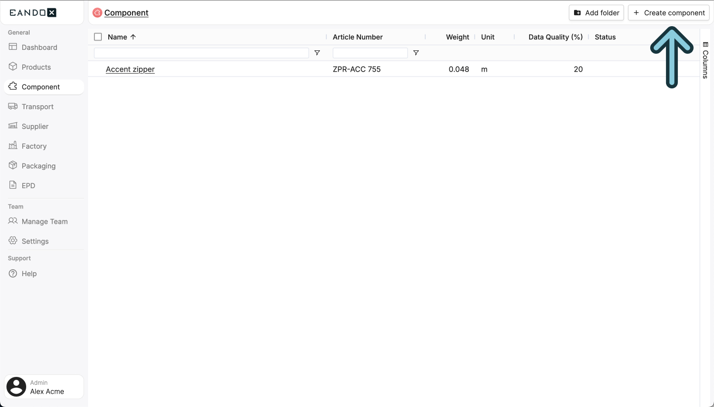Open the Accent zipper component
This screenshot has width=714, height=407.
(130, 69)
